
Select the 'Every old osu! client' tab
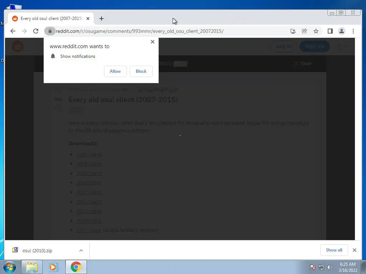[x=51, y=19]
